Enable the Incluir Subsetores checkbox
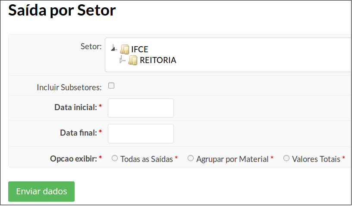352x206 pixels. 111,86
